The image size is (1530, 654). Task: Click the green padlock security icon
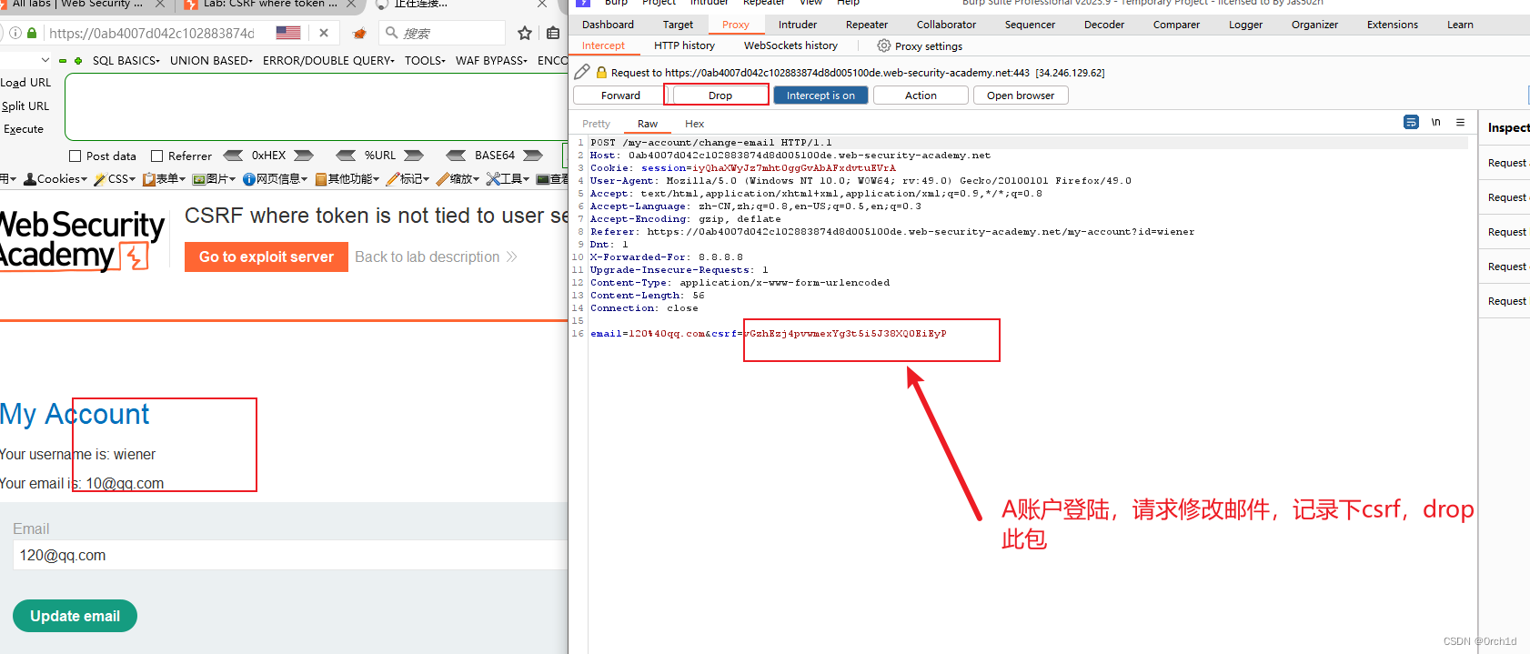[x=32, y=33]
